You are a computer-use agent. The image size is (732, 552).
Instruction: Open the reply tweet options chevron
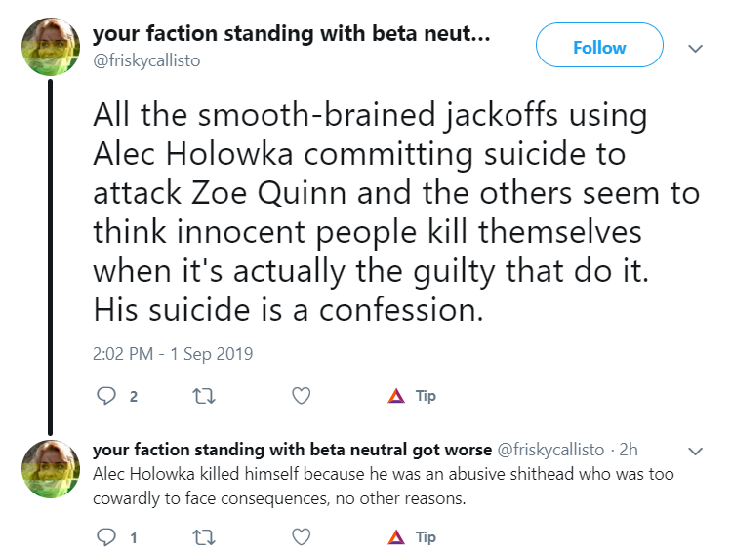point(696,452)
